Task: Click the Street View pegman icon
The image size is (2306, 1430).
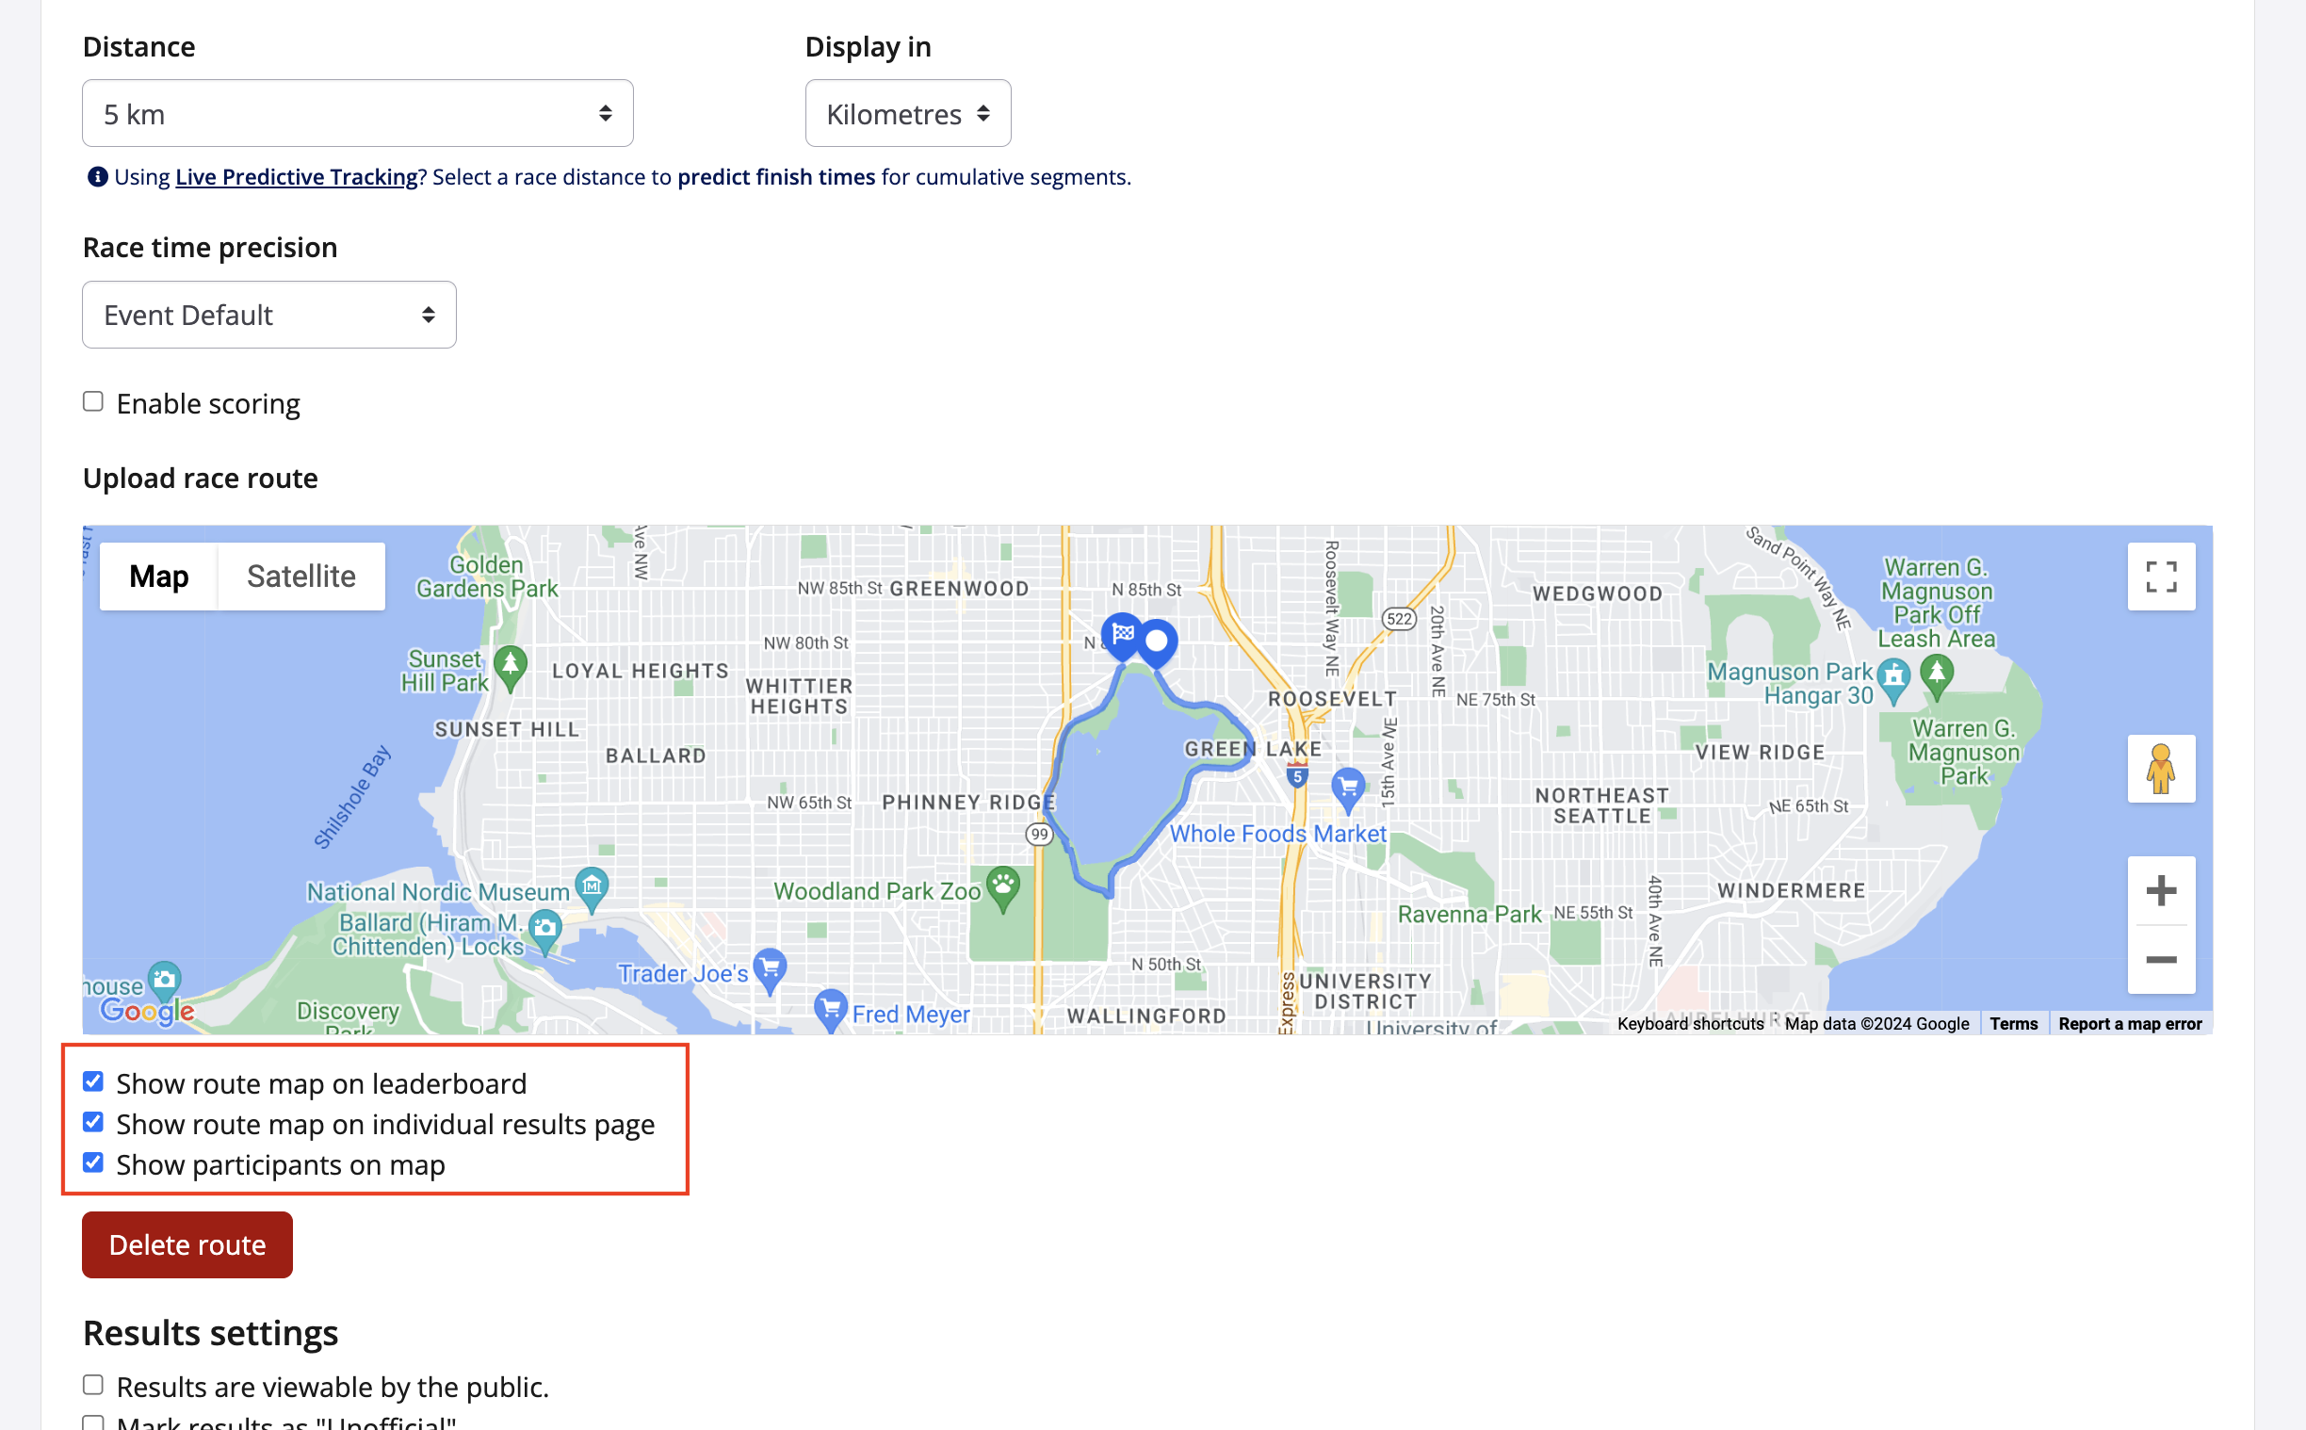Action: coord(2160,769)
